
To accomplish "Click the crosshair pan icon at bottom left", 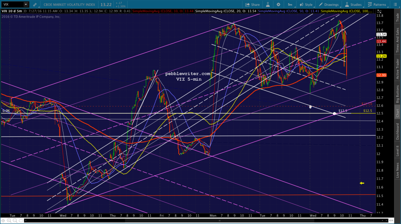I will (3, 220).
